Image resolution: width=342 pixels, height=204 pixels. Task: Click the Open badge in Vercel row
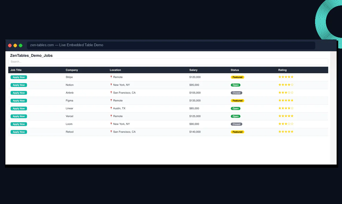236,116
